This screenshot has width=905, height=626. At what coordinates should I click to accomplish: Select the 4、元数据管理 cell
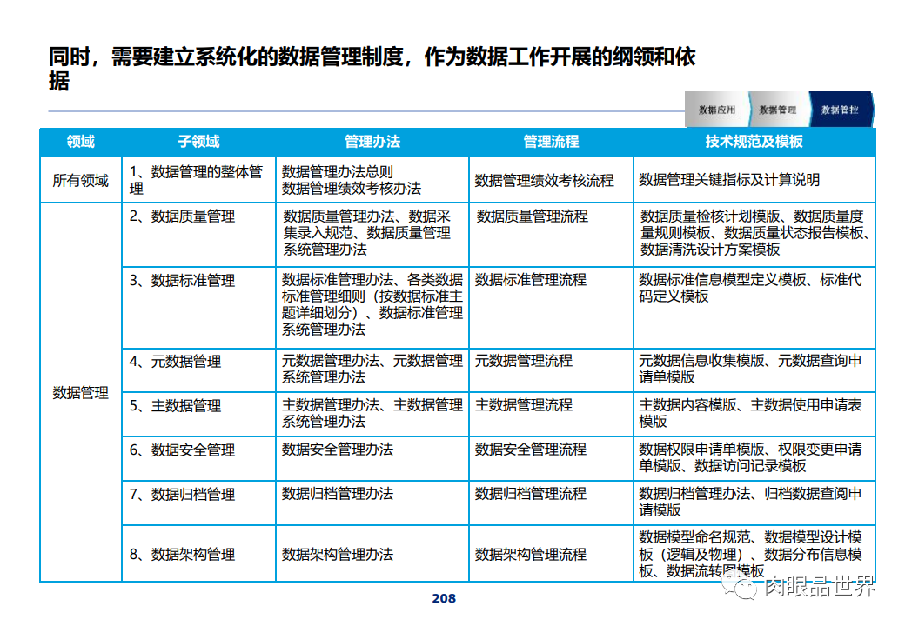tap(198, 370)
